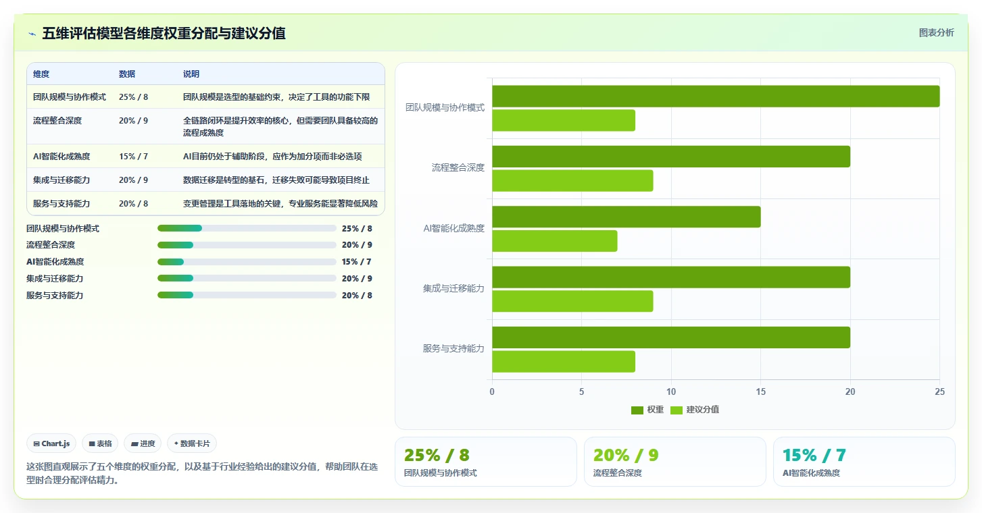Click the 表格 chip

click(x=100, y=443)
